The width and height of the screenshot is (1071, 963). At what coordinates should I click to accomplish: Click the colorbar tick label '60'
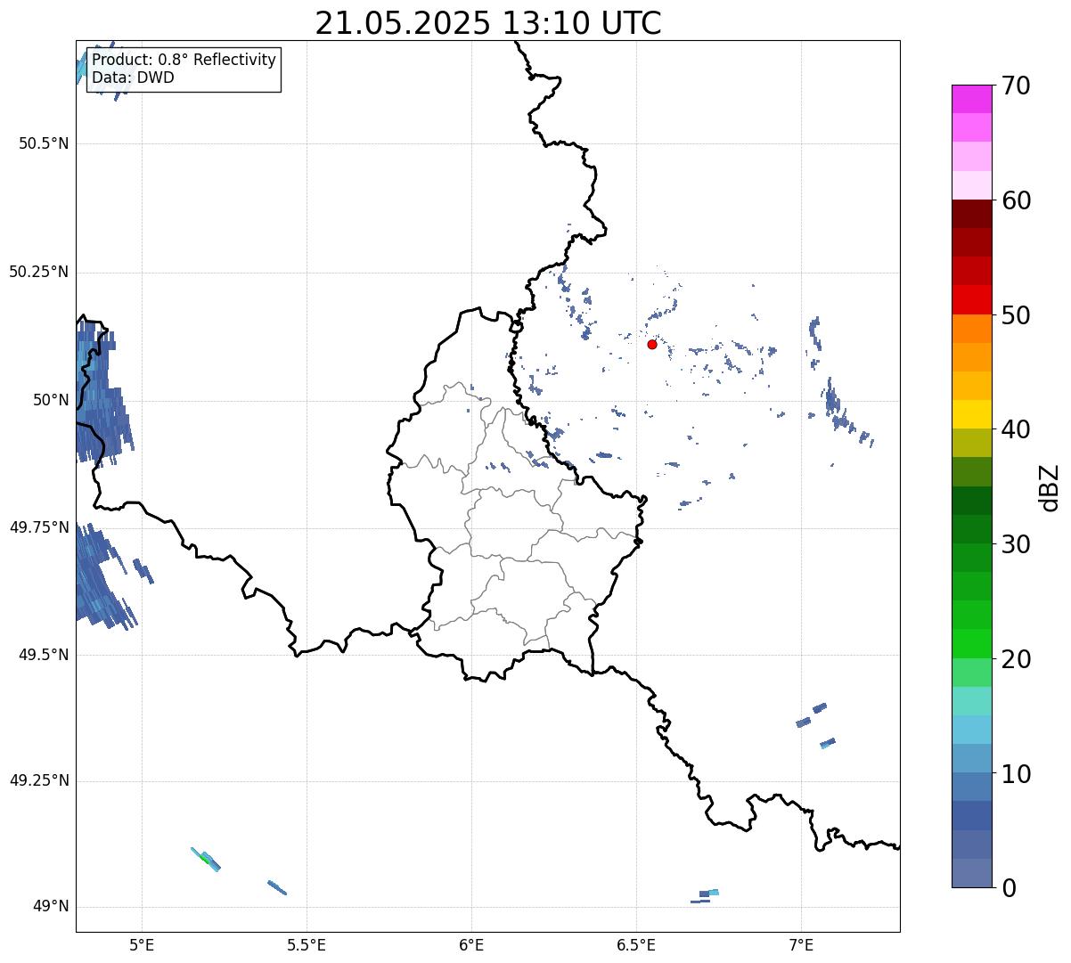(x=1016, y=200)
